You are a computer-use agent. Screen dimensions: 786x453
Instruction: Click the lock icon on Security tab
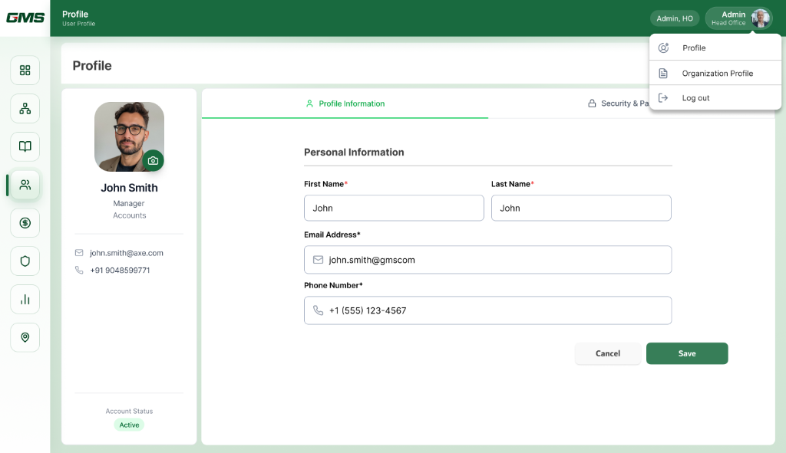(x=592, y=103)
